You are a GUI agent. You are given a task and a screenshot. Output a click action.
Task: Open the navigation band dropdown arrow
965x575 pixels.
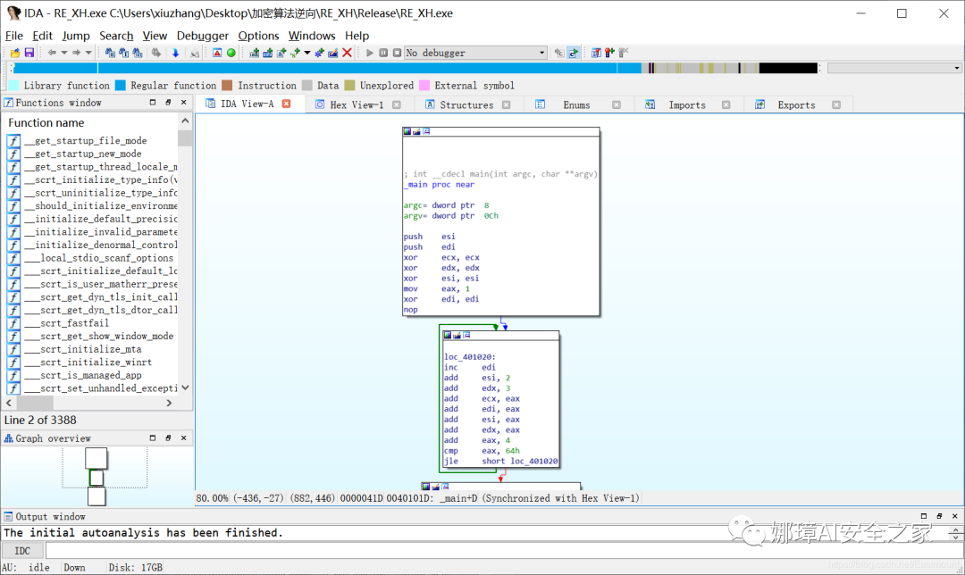click(956, 68)
